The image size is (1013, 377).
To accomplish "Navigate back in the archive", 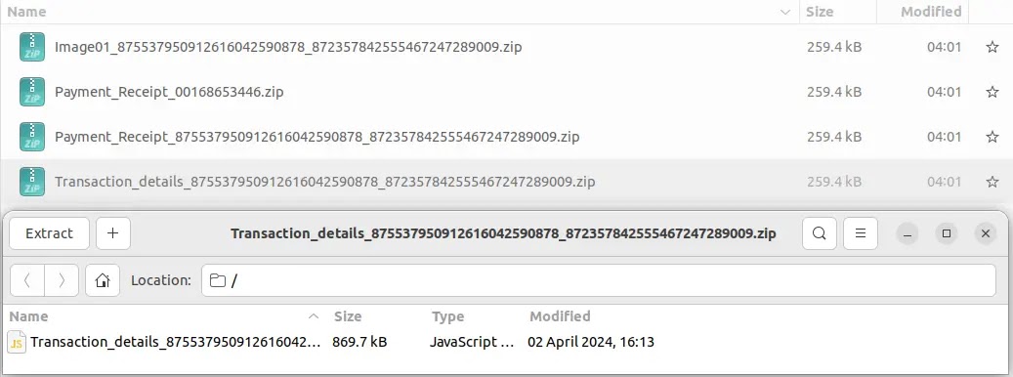I will tap(27, 280).
